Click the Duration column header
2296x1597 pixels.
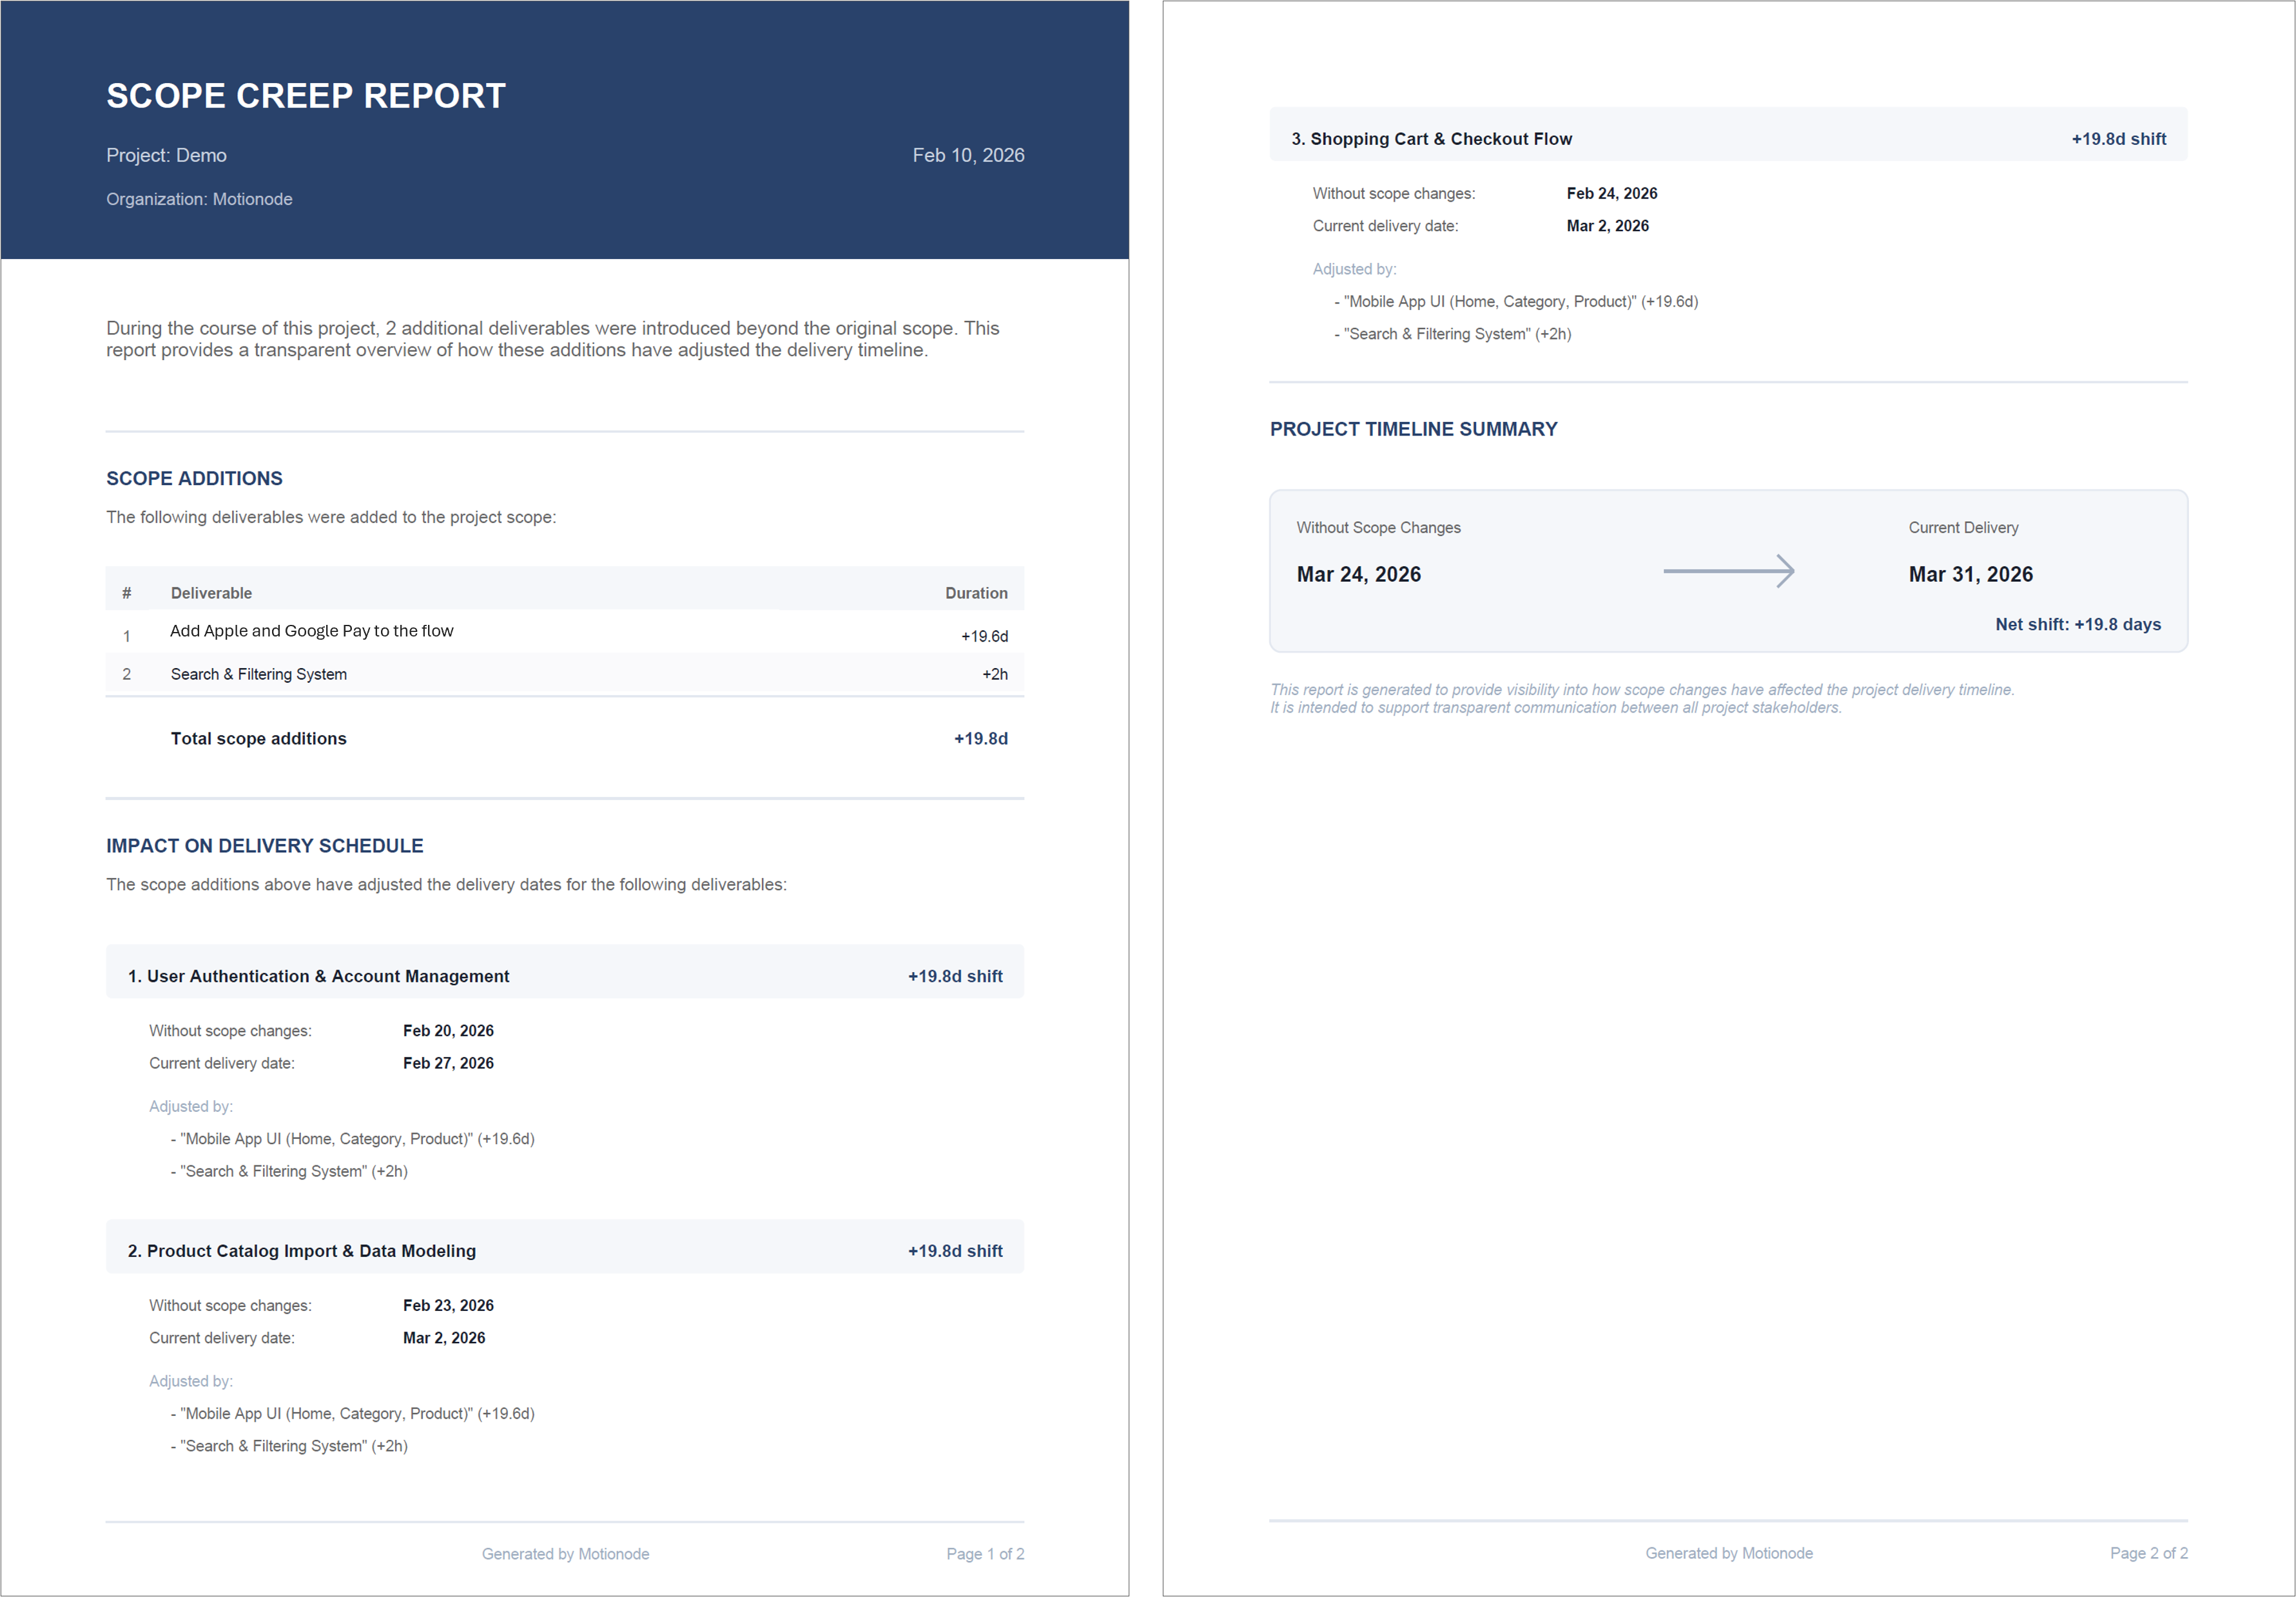[976, 593]
